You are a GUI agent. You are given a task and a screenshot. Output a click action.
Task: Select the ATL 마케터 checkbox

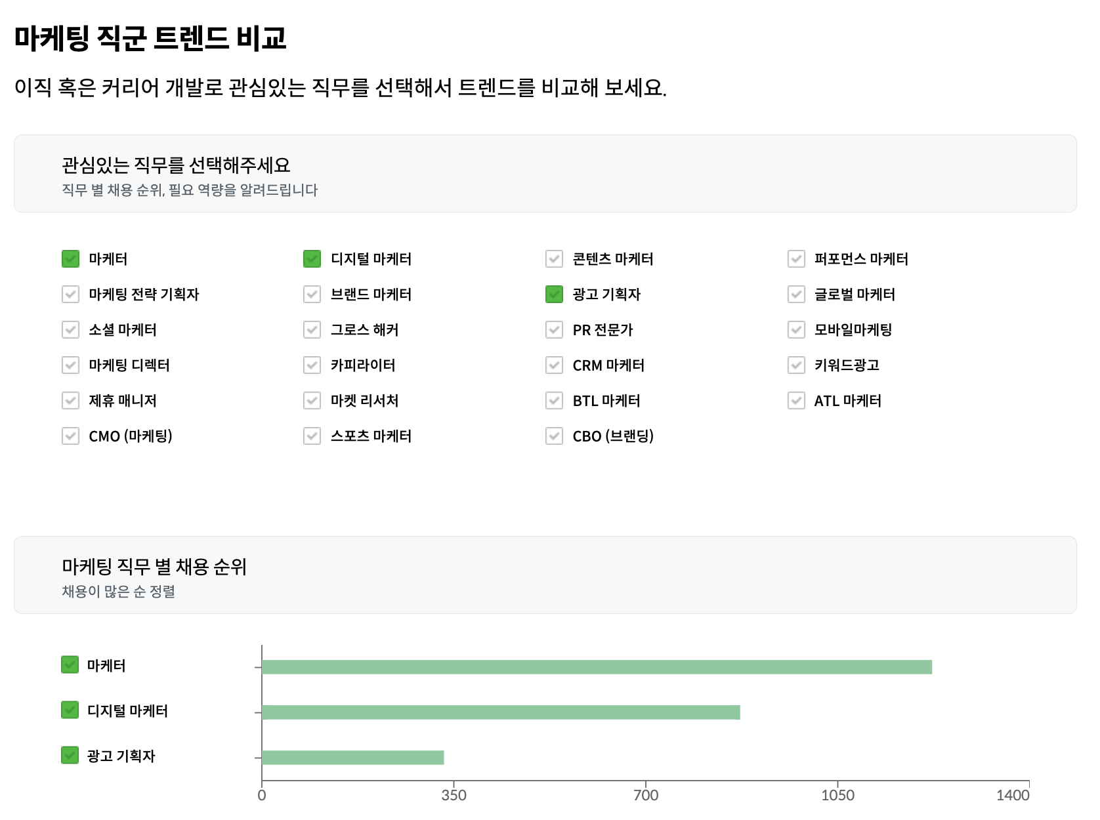coord(796,401)
